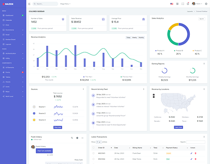Viewport: 210px width, 164px height.
Task: Toggle fullscreen mode icon
Action: click(x=183, y=4)
